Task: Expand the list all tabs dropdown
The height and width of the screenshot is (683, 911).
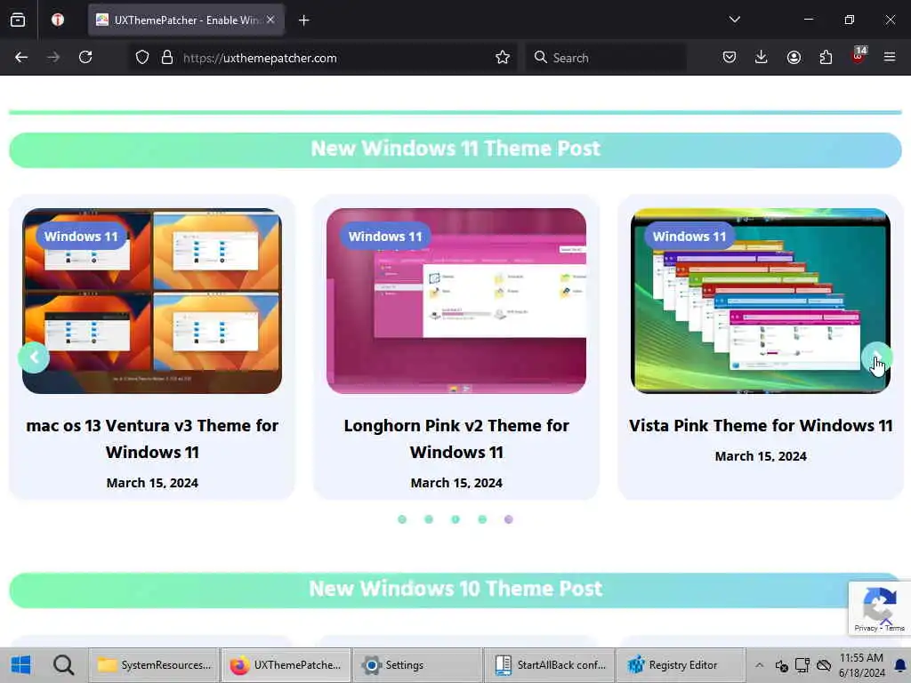Action: click(734, 20)
